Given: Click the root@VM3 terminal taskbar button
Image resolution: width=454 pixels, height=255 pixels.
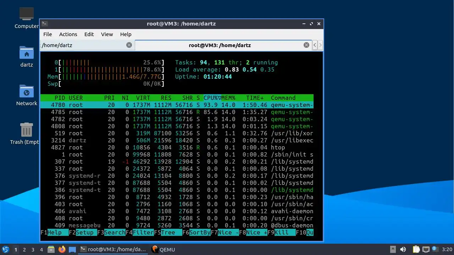Looking at the screenshot, I should pyautogui.click(x=113, y=249).
